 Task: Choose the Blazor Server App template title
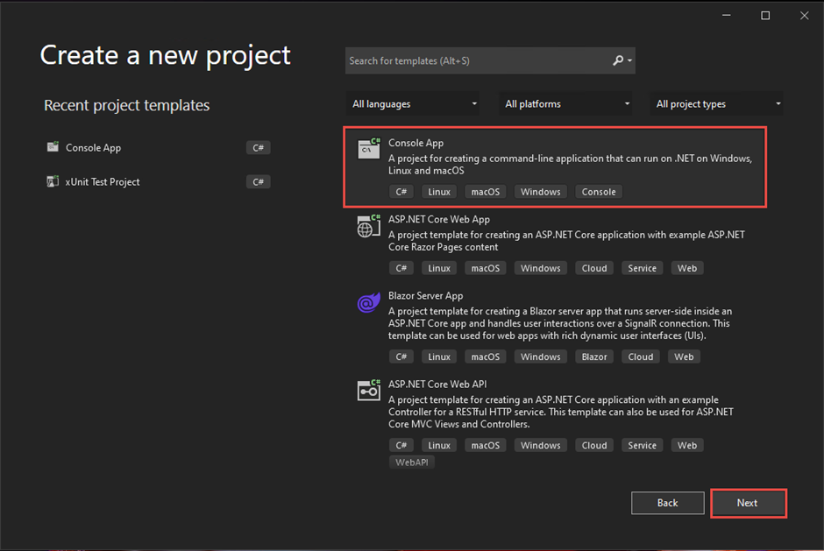pyautogui.click(x=425, y=296)
